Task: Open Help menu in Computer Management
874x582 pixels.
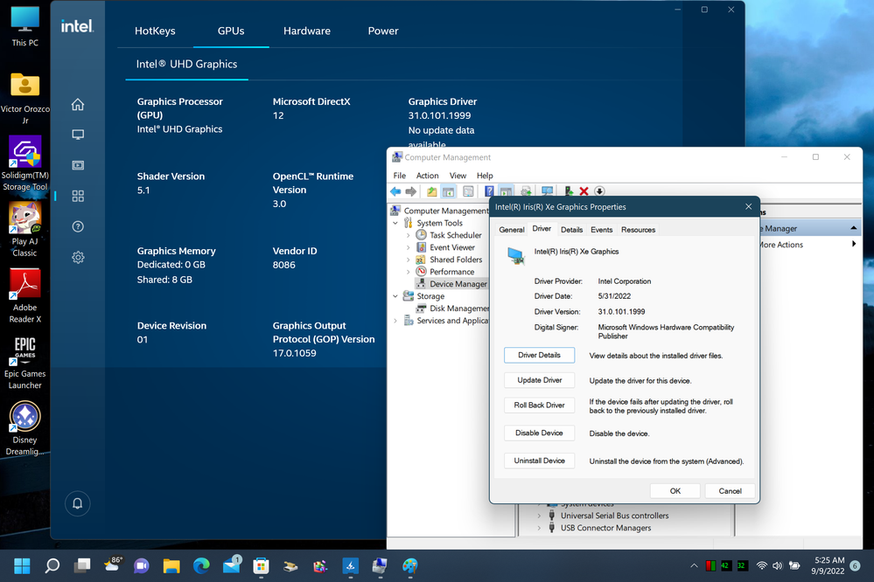Action: 485,176
